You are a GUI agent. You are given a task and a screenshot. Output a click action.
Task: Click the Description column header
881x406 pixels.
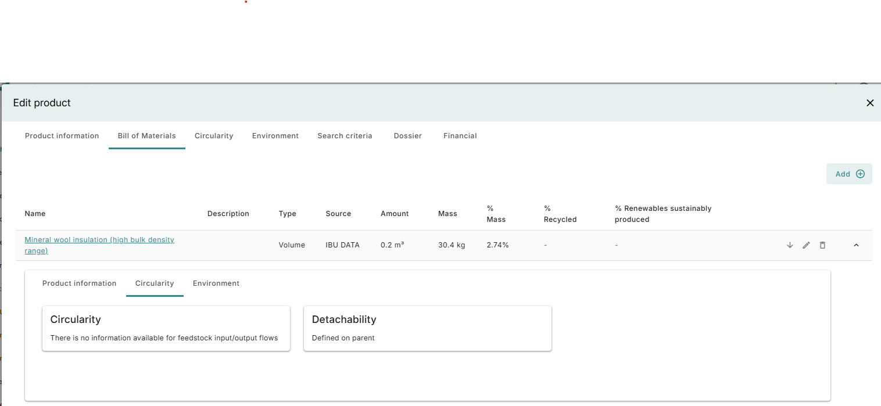click(x=228, y=214)
